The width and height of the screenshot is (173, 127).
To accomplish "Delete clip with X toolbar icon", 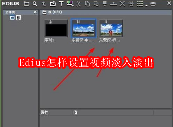I will pyautogui.click(x=122, y=4).
